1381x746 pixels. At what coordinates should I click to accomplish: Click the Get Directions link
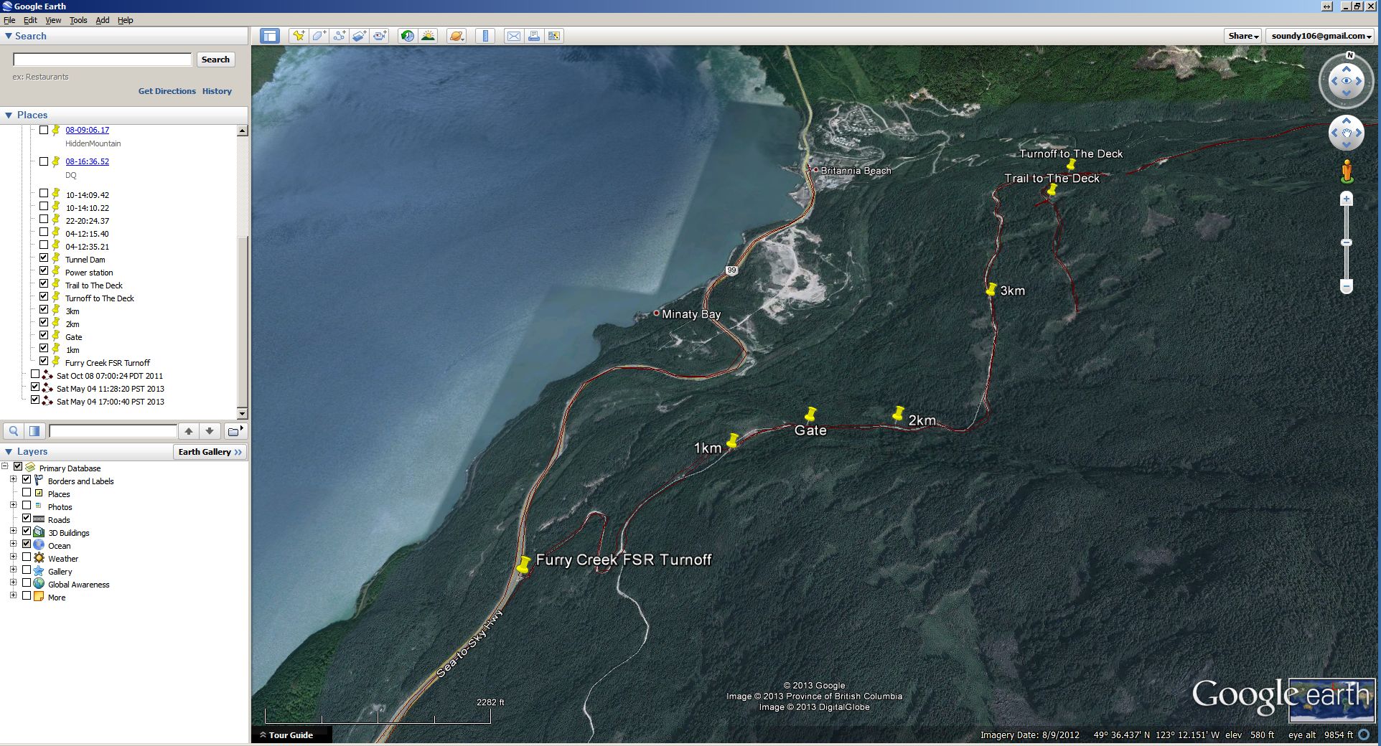(x=167, y=91)
